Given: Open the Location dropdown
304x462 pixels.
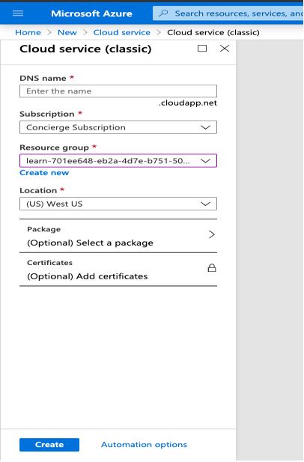Looking at the screenshot, I should click(118, 204).
